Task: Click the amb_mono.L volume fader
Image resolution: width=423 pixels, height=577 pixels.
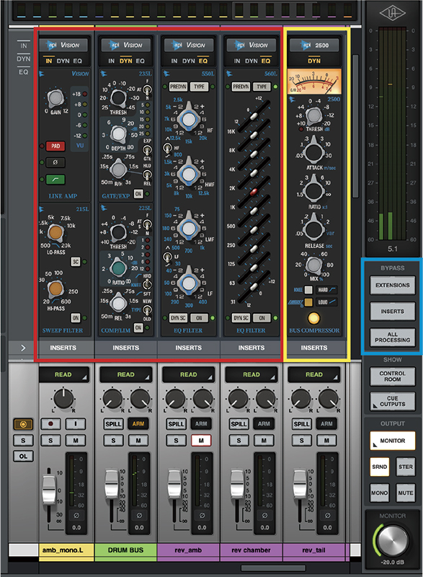Action: point(49,490)
